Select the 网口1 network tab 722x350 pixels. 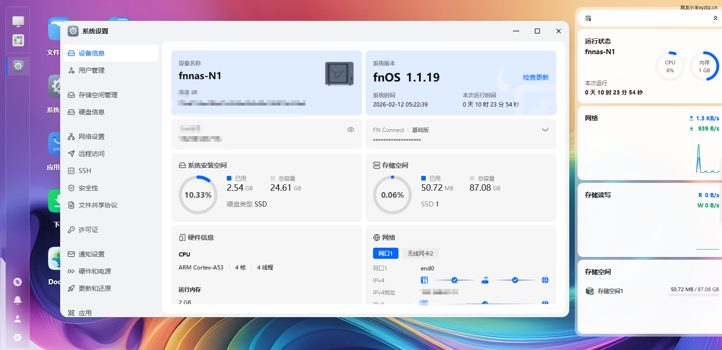(385, 254)
